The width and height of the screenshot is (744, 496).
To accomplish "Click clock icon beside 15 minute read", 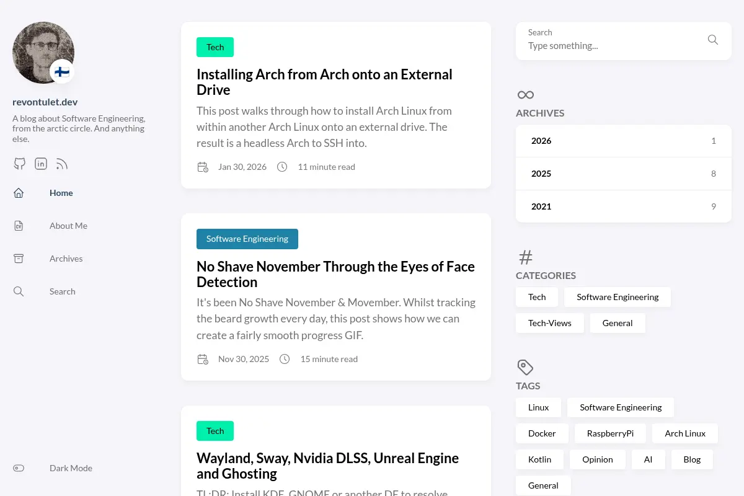I will pos(285,359).
